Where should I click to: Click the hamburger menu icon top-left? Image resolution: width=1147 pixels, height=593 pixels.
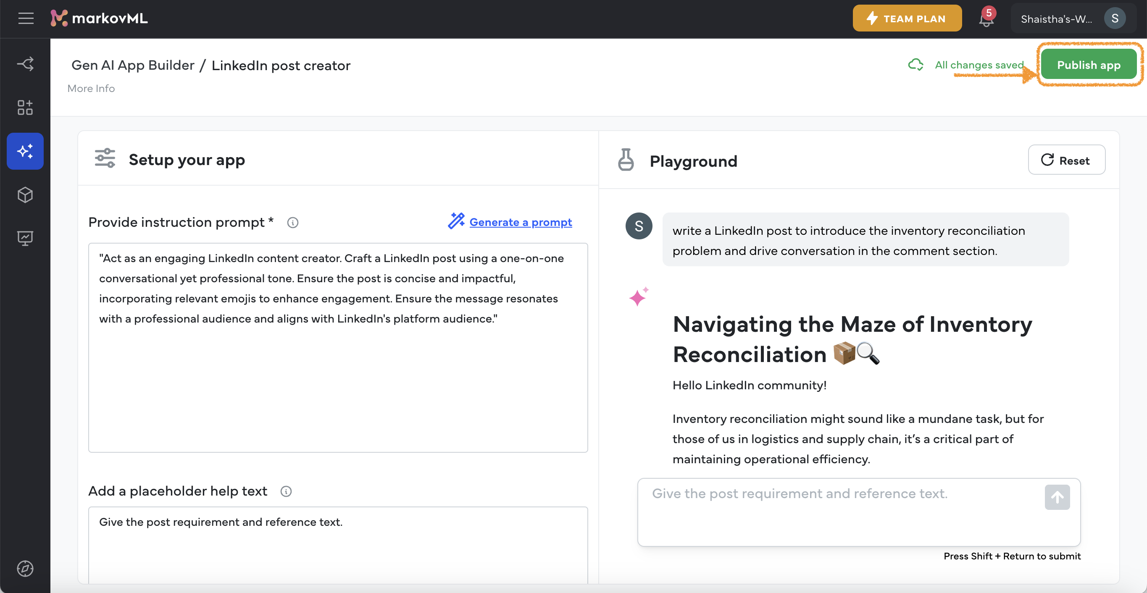[x=26, y=18]
